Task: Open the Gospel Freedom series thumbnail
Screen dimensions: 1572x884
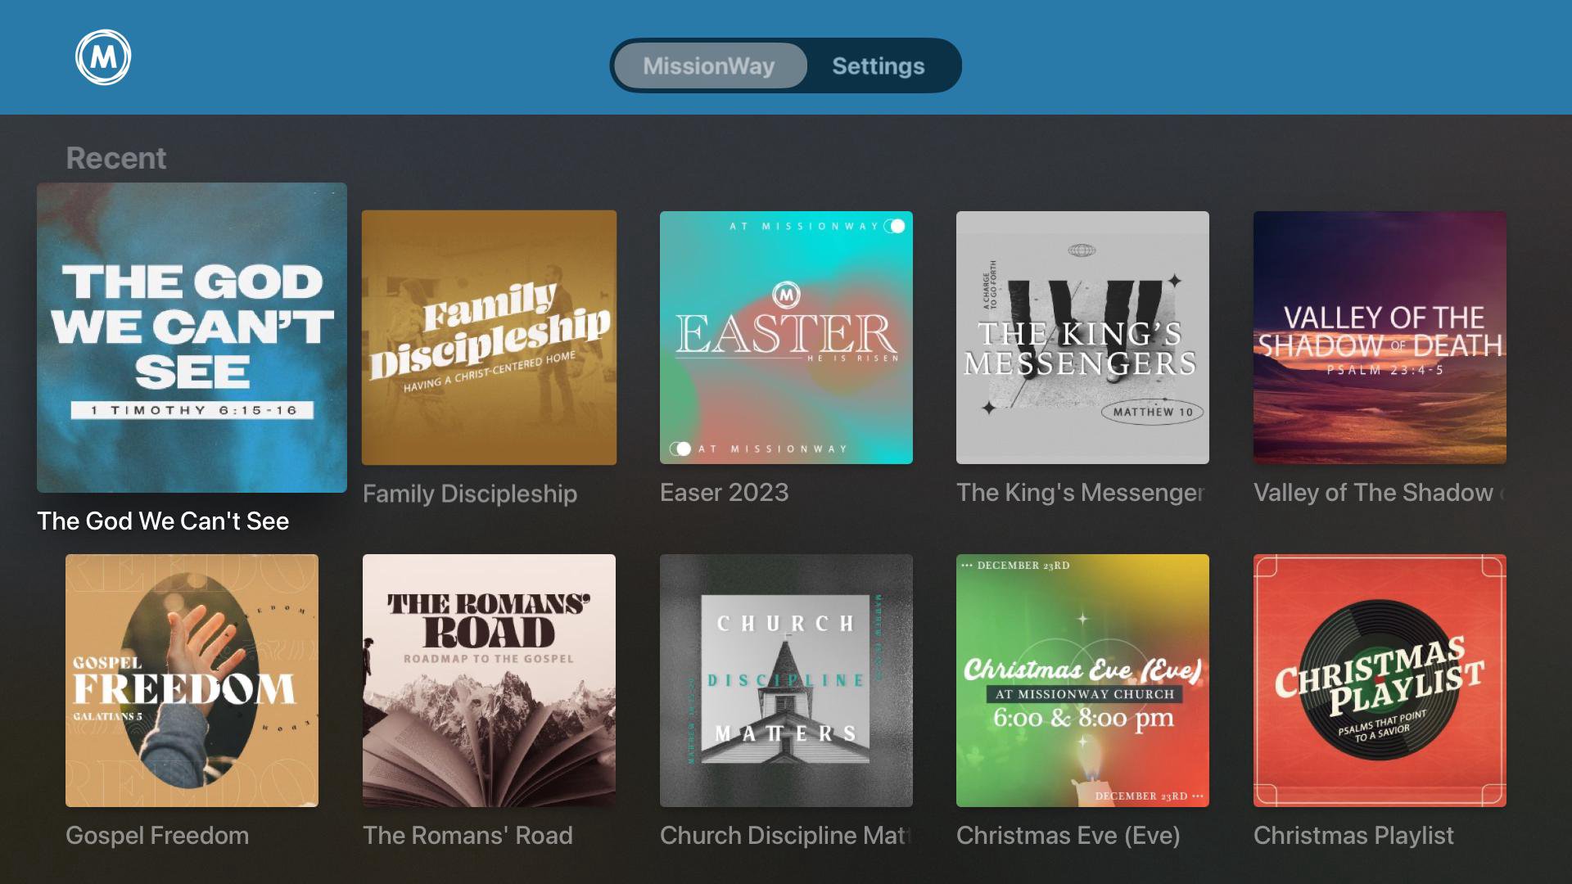Action: point(192,680)
